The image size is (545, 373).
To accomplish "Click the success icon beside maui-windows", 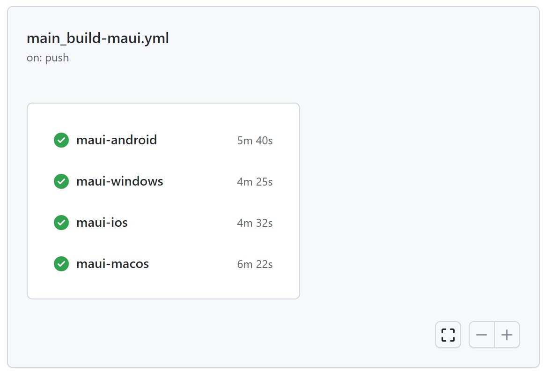I will pos(61,181).
